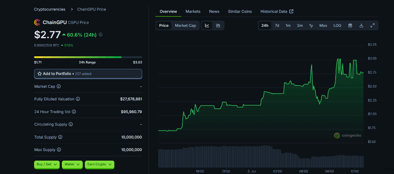Set the chart range to Max
This screenshot has height=174, width=394.
323,25
